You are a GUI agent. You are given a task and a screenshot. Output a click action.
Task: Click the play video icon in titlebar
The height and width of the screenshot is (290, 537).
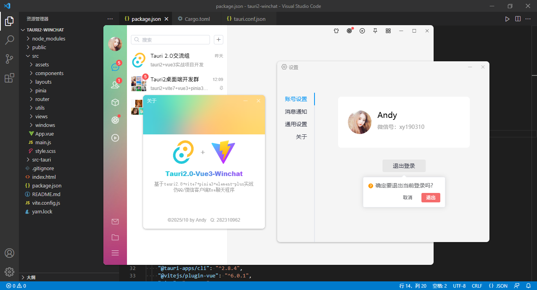[x=362, y=30]
